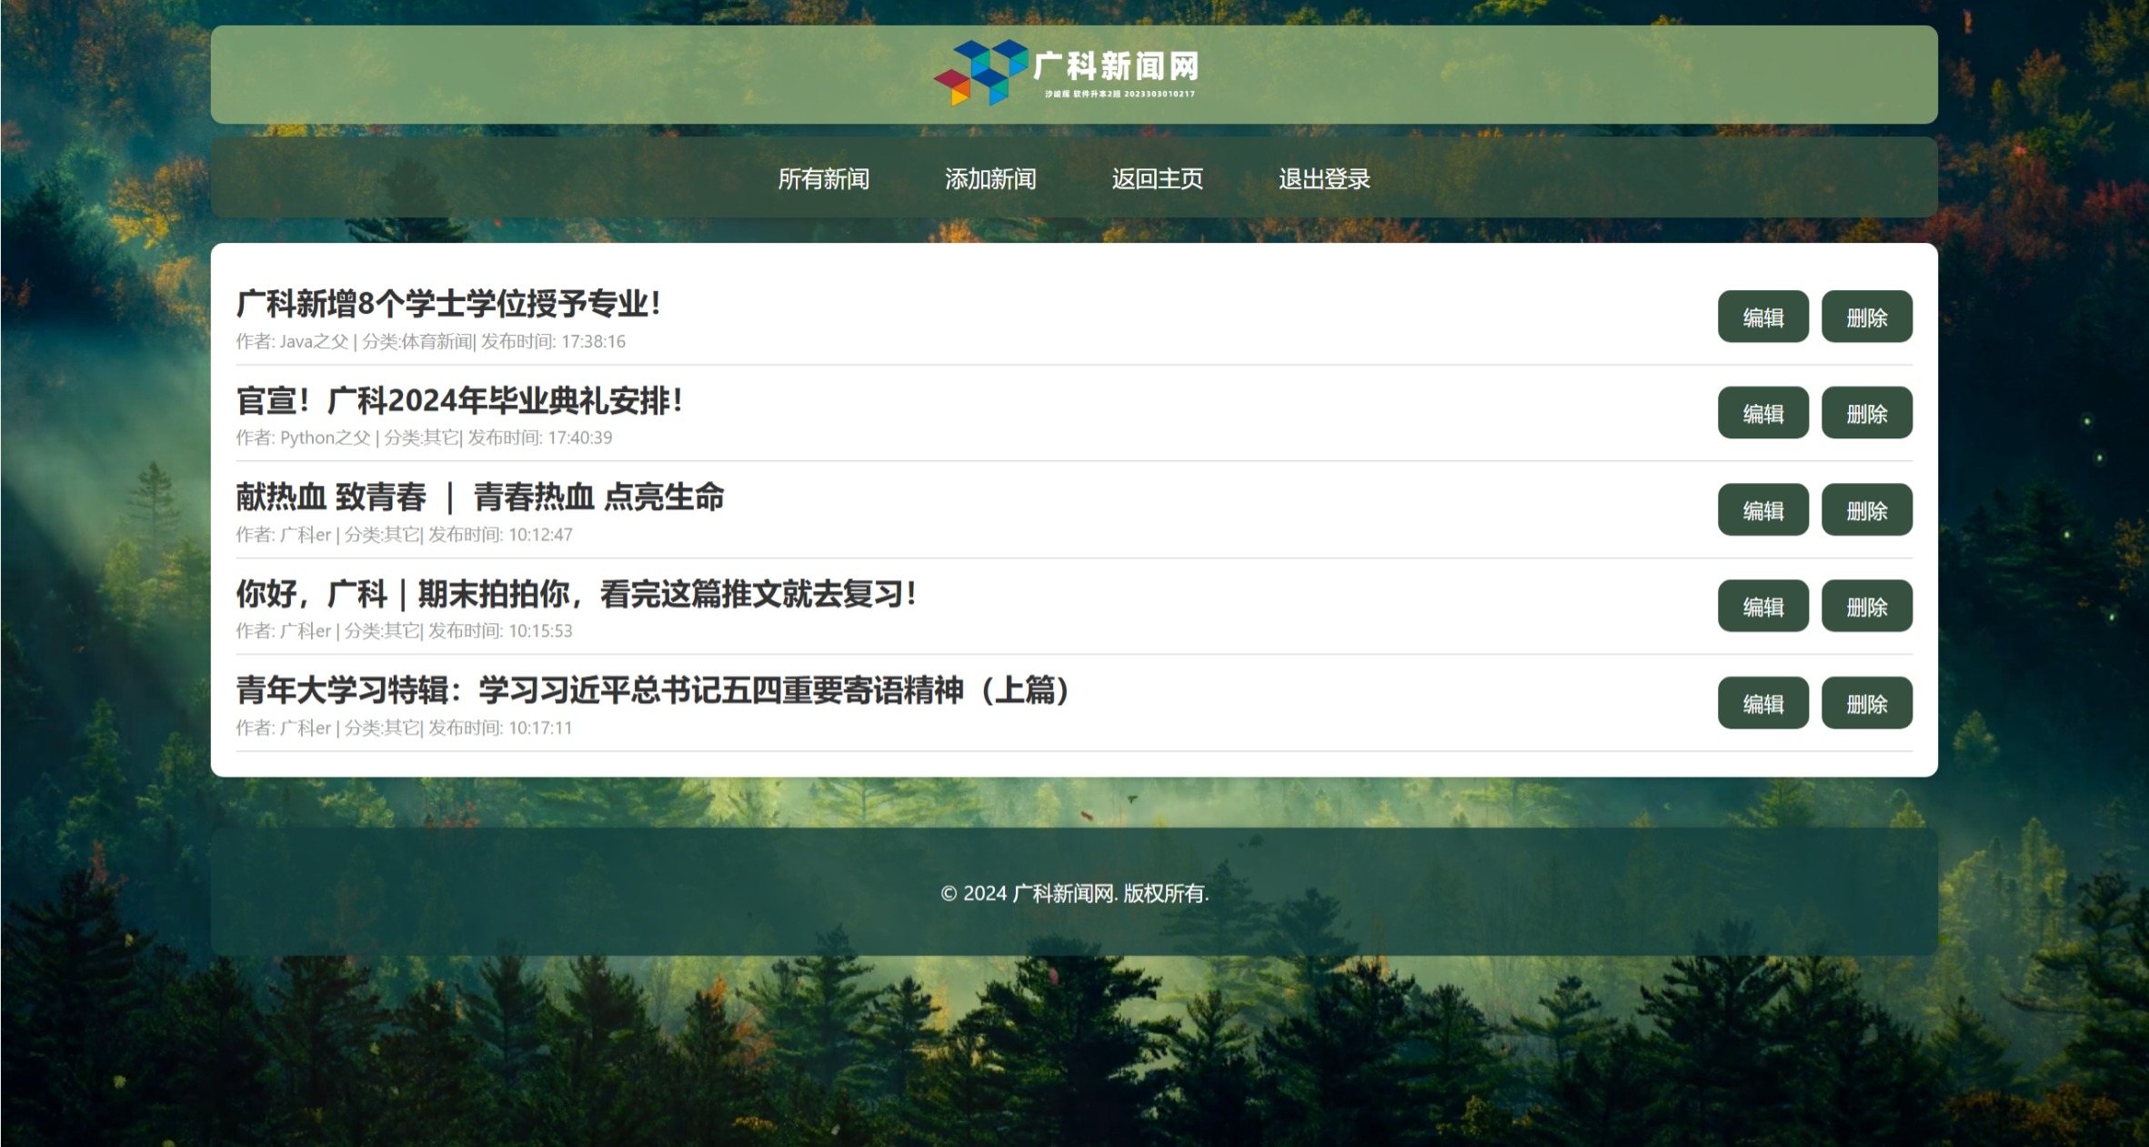The width and height of the screenshot is (2149, 1147).
Task: Edit the 广科新增8个学士学位授予专业 news item
Action: click(x=1762, y=317)
